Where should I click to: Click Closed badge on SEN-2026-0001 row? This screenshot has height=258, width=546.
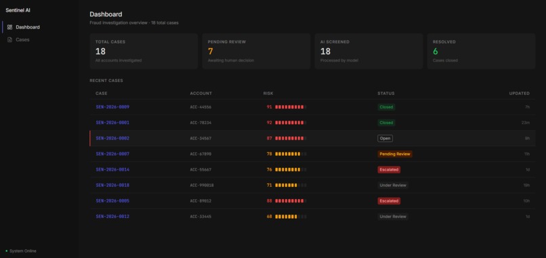click(x=386, y=123)
